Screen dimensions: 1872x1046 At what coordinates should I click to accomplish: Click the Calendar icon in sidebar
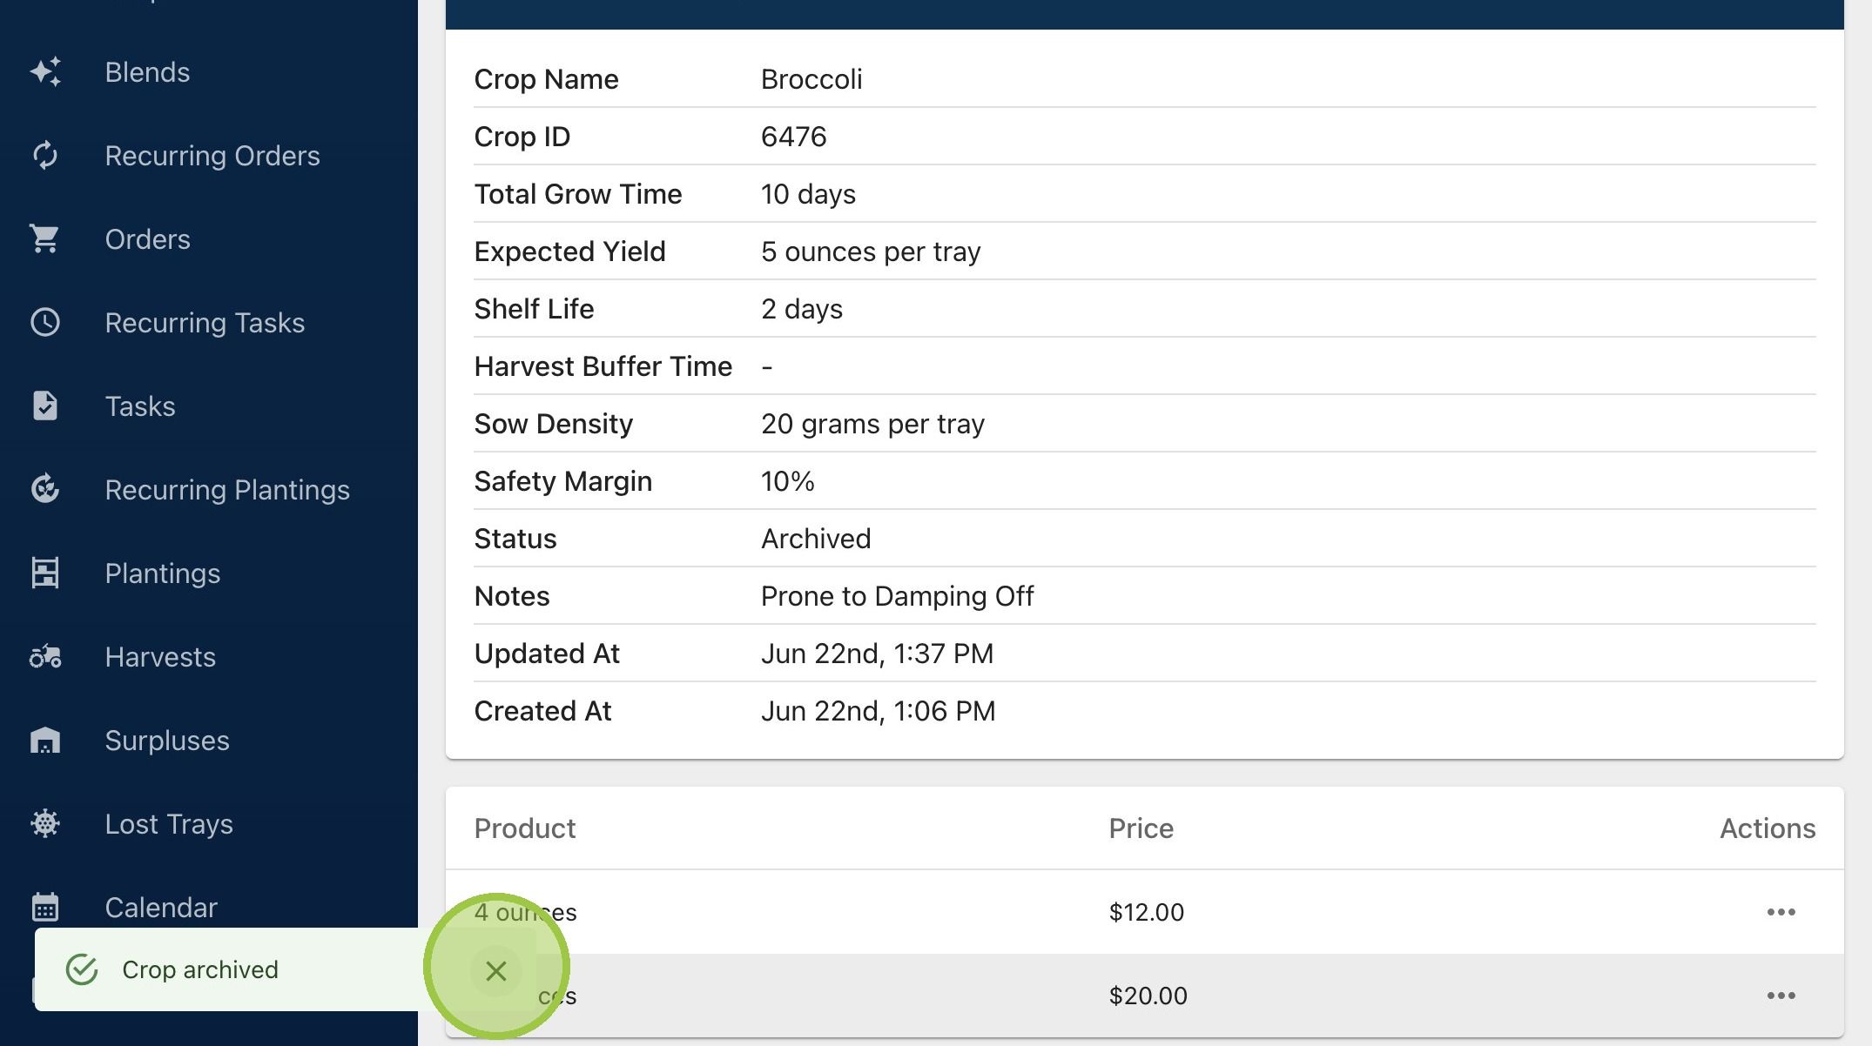[45, 908]
